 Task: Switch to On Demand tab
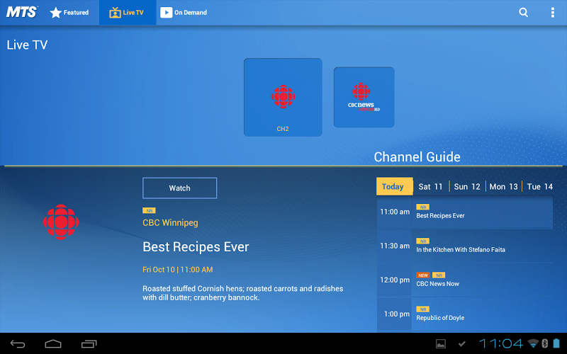pos(184,13)
